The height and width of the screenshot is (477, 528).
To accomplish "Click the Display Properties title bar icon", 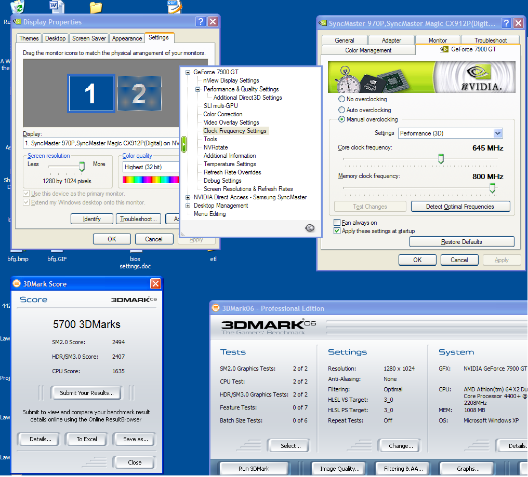I will coord(17,22).
